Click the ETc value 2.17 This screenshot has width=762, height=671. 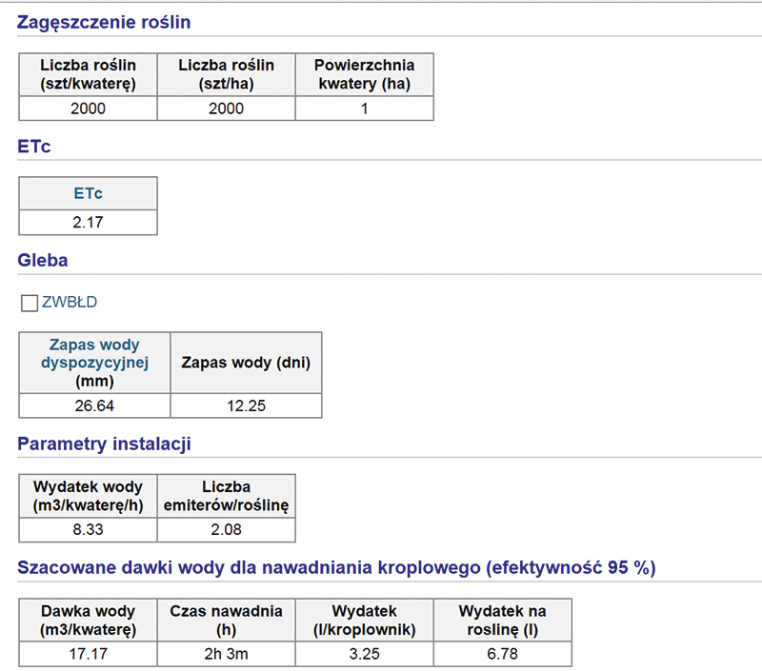[88, 223]
